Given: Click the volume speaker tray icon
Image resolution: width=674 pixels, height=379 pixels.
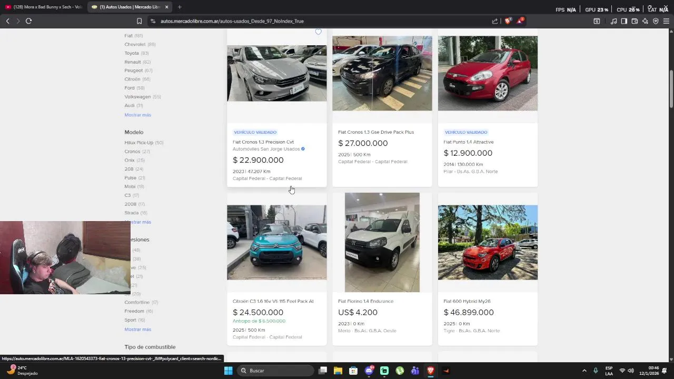Looking at the screenshot, I should [x=631, y=371].
